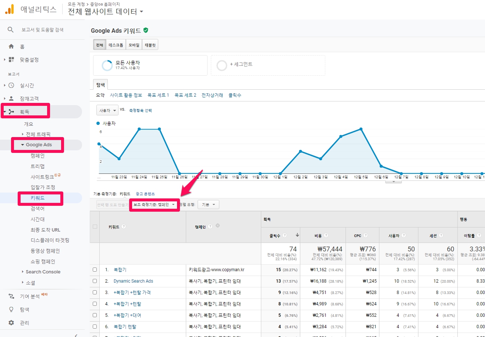Image resolution: width=485 pixels, height=337 pixels.
Task: Check the box for row 1 복합기
Action: (95, 270)
